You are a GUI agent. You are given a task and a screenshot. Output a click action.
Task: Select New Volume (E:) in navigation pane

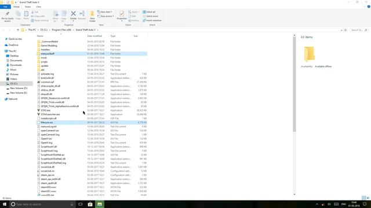(19, 93)
